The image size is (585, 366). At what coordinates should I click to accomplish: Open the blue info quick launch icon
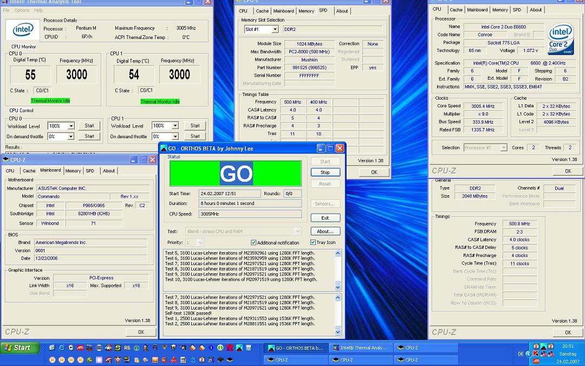pos(211,348)
